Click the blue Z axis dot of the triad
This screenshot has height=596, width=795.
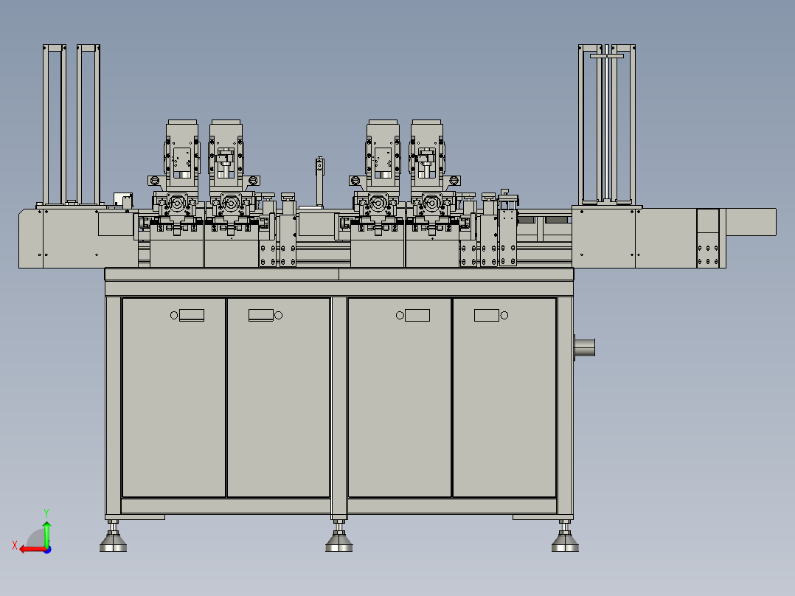click(x=48, y=550)
